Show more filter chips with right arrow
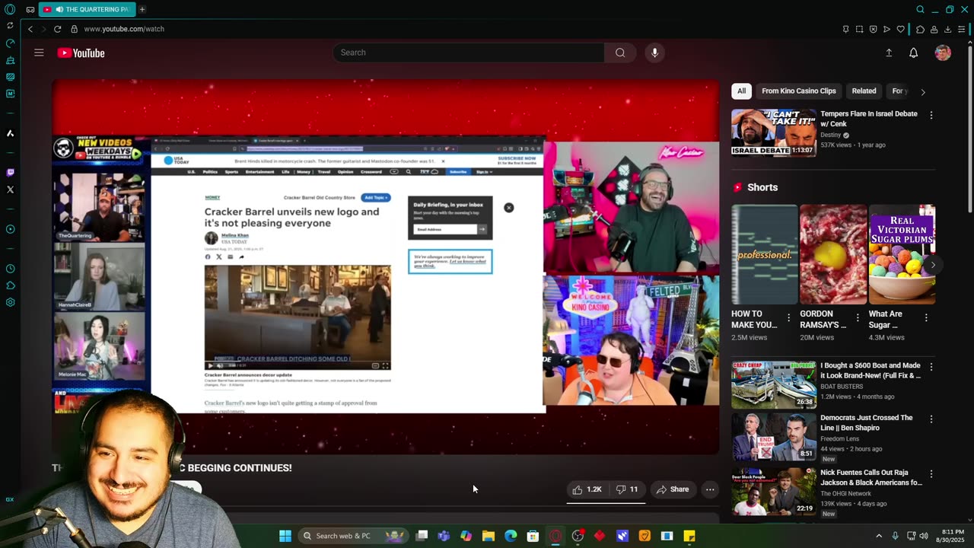Image resolution: width=974 pixels, height=548 pixels. tap(923, 92)
